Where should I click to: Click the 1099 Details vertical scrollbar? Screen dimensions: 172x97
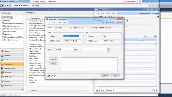click(156, 64)
